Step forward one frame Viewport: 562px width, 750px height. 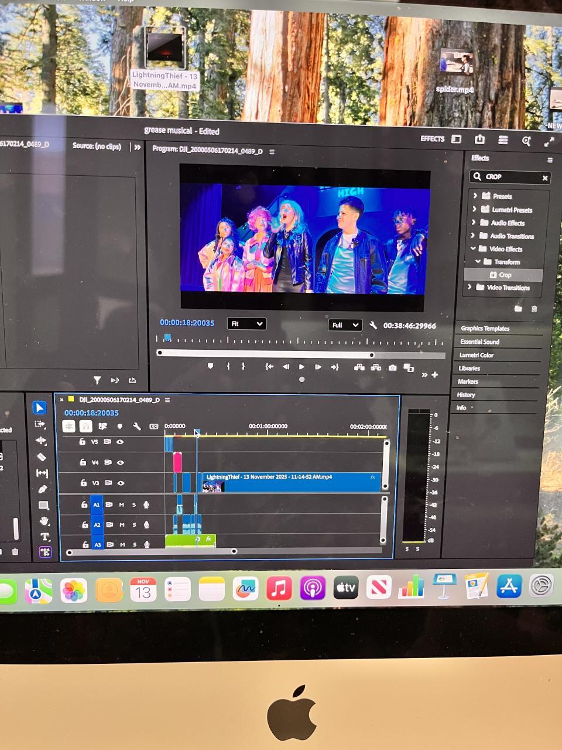[x=318, y=367]
